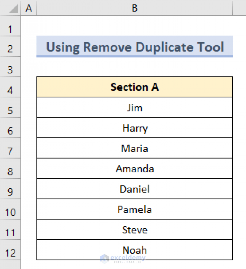Click the 'Using Remove Duplicate Tool' title cell
Viewport: 246px width, 269px height.
click(134, 47)
